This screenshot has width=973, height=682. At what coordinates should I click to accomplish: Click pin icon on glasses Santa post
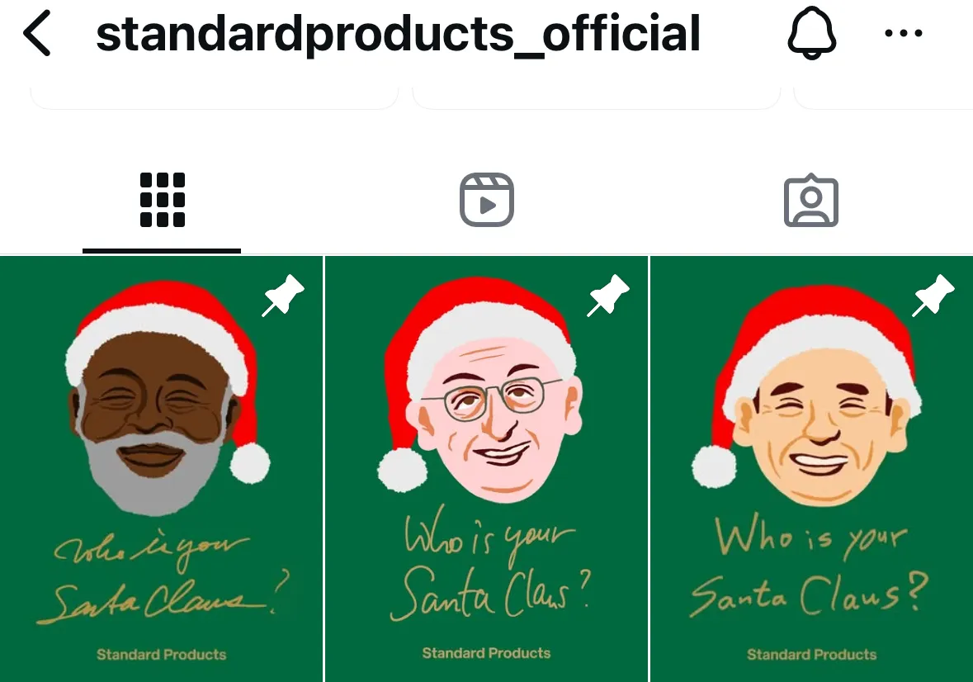(608, 296)
